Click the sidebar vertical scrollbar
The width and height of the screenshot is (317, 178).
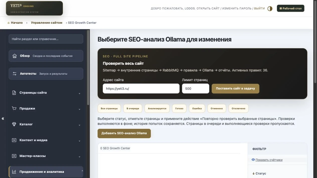88,67
